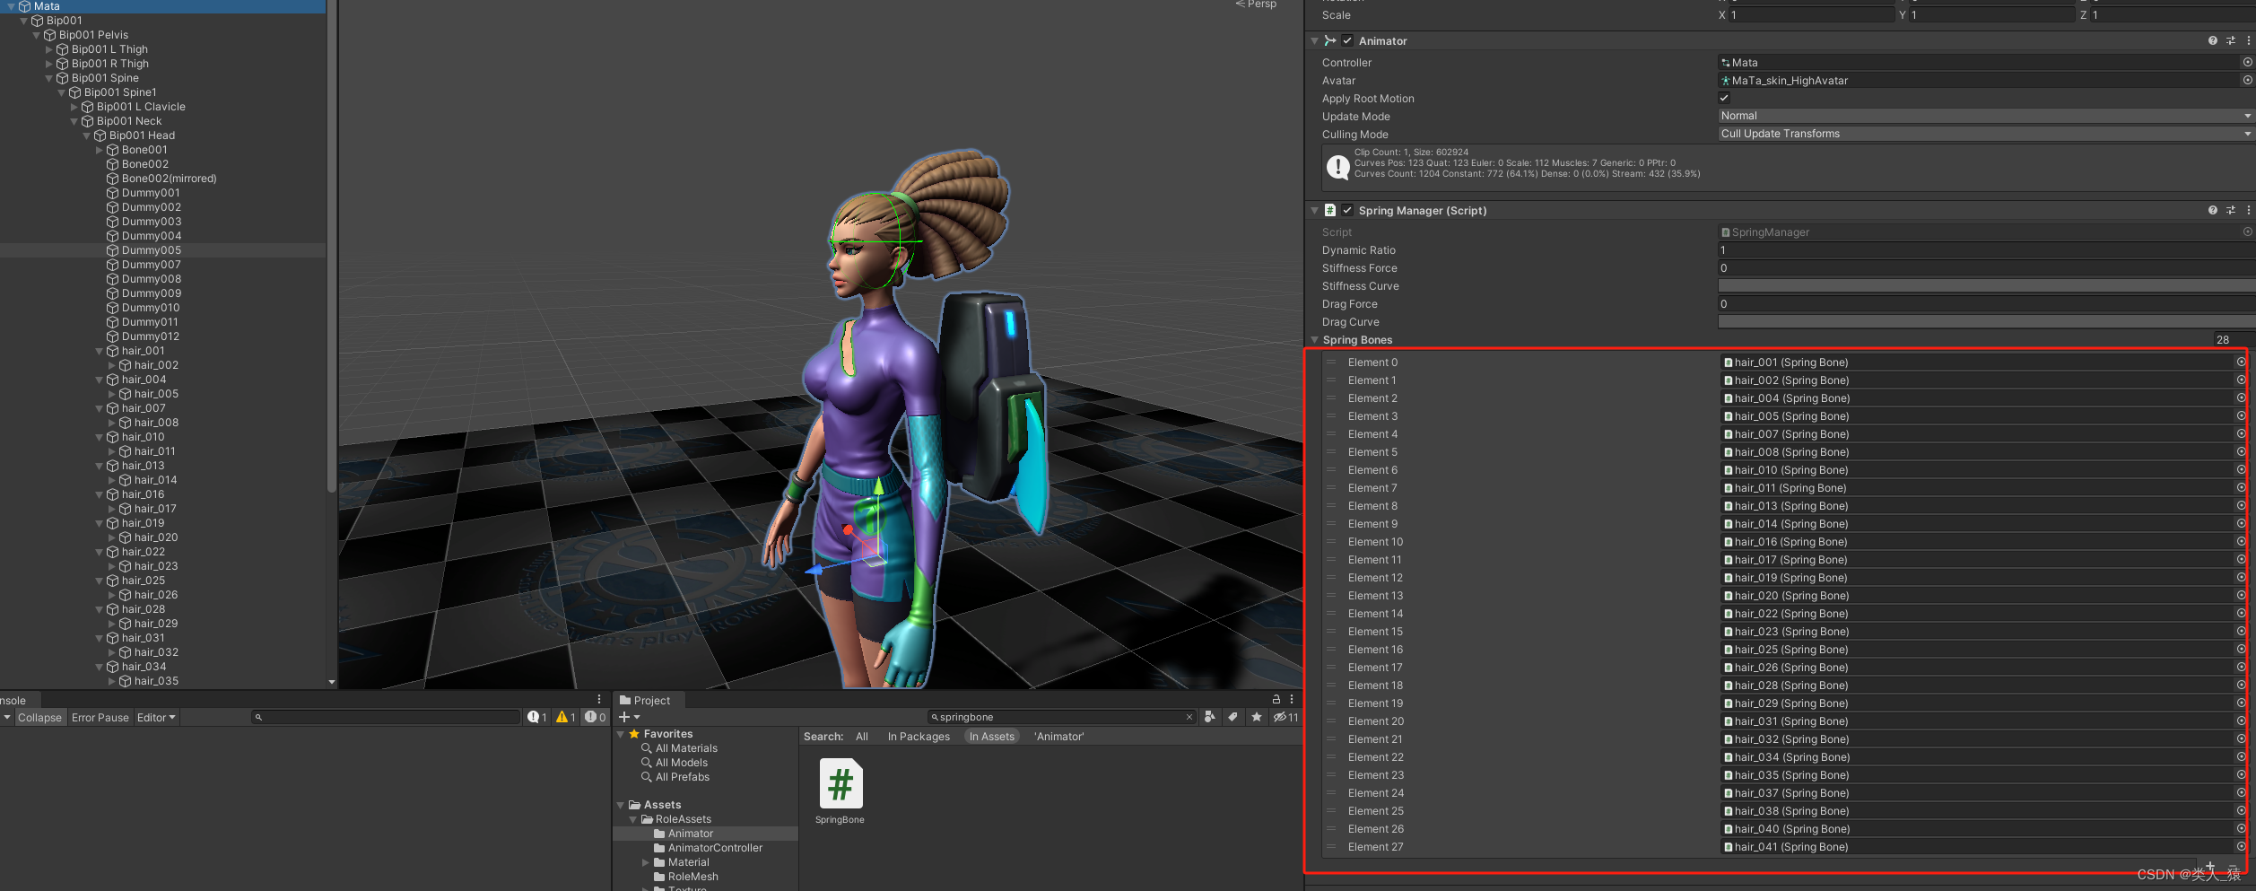Open the create asset plus icon in Project
The image size is (2256, 891).
tap(624, 717)
